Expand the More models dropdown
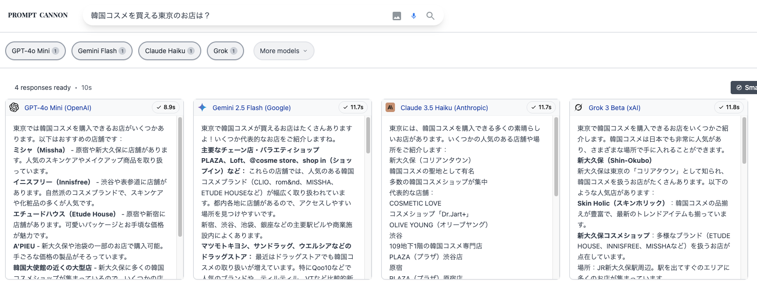Viewport: 757px width, 288px height. [x=284, y=51]
